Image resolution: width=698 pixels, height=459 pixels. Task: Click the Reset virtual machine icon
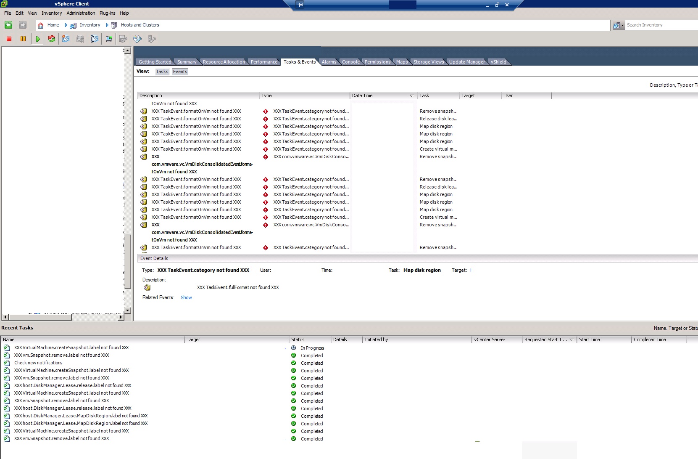52,39
